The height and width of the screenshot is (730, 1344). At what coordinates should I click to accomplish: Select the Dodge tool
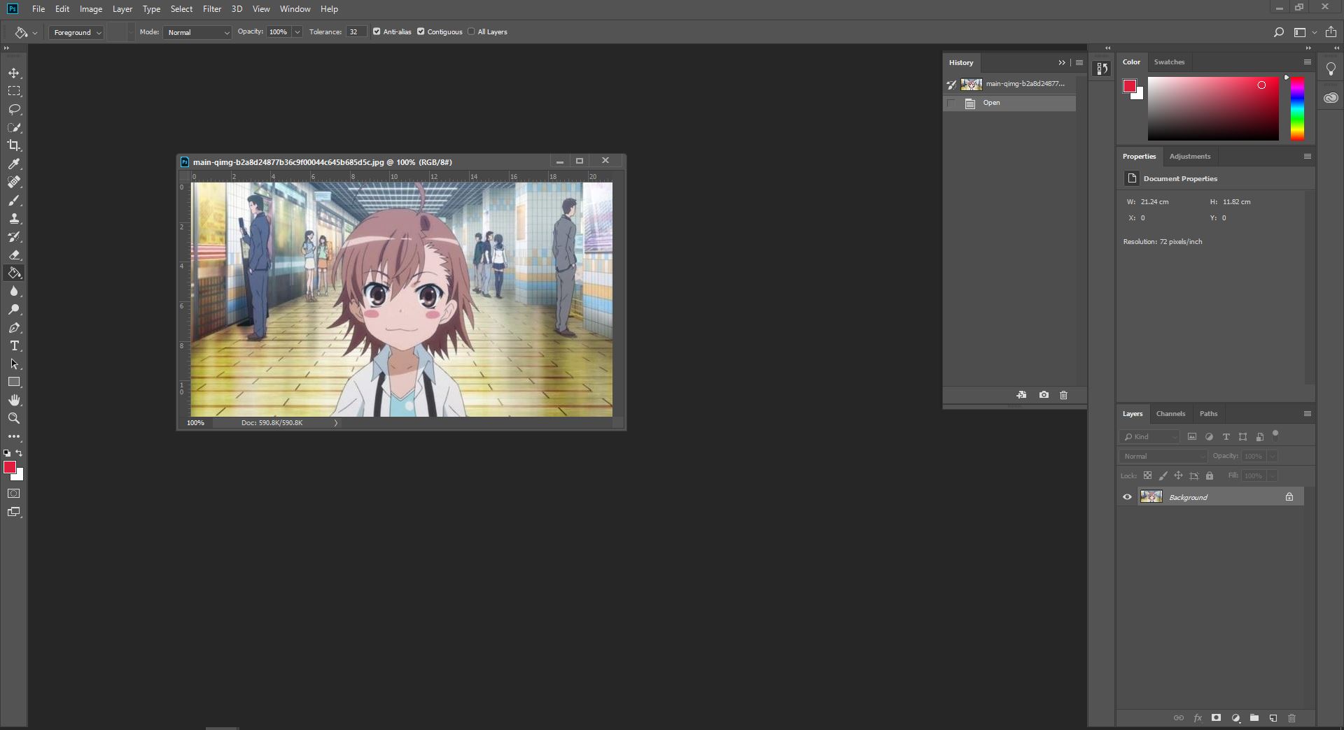(x=14, y=310)
